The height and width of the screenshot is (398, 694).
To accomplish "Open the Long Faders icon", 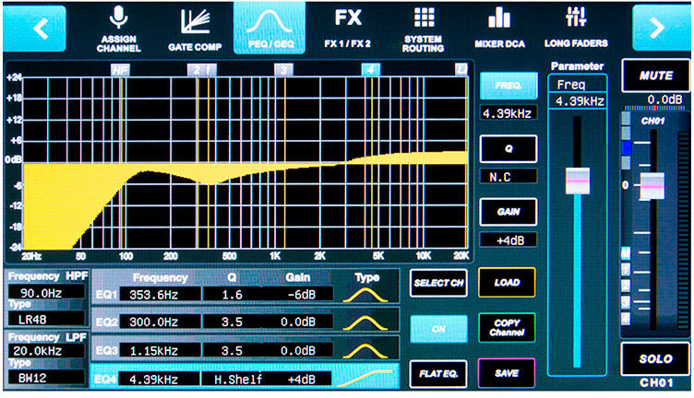I will (x=575, y=18).
